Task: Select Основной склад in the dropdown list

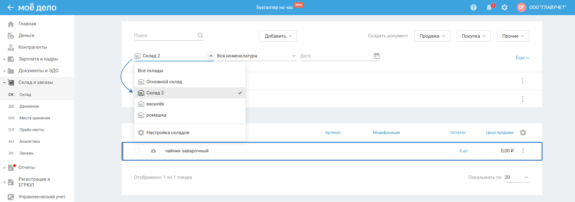Action: 190,82
